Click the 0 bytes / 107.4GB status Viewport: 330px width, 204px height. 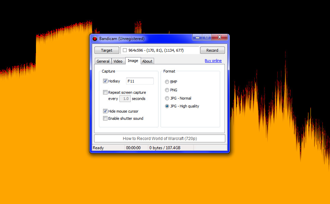(x=165, y=148)
